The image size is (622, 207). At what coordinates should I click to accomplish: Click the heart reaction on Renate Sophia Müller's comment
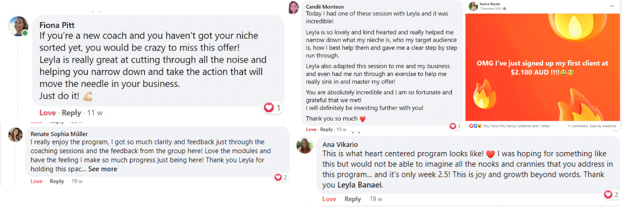pyautogui.click(x=278, y=178)
